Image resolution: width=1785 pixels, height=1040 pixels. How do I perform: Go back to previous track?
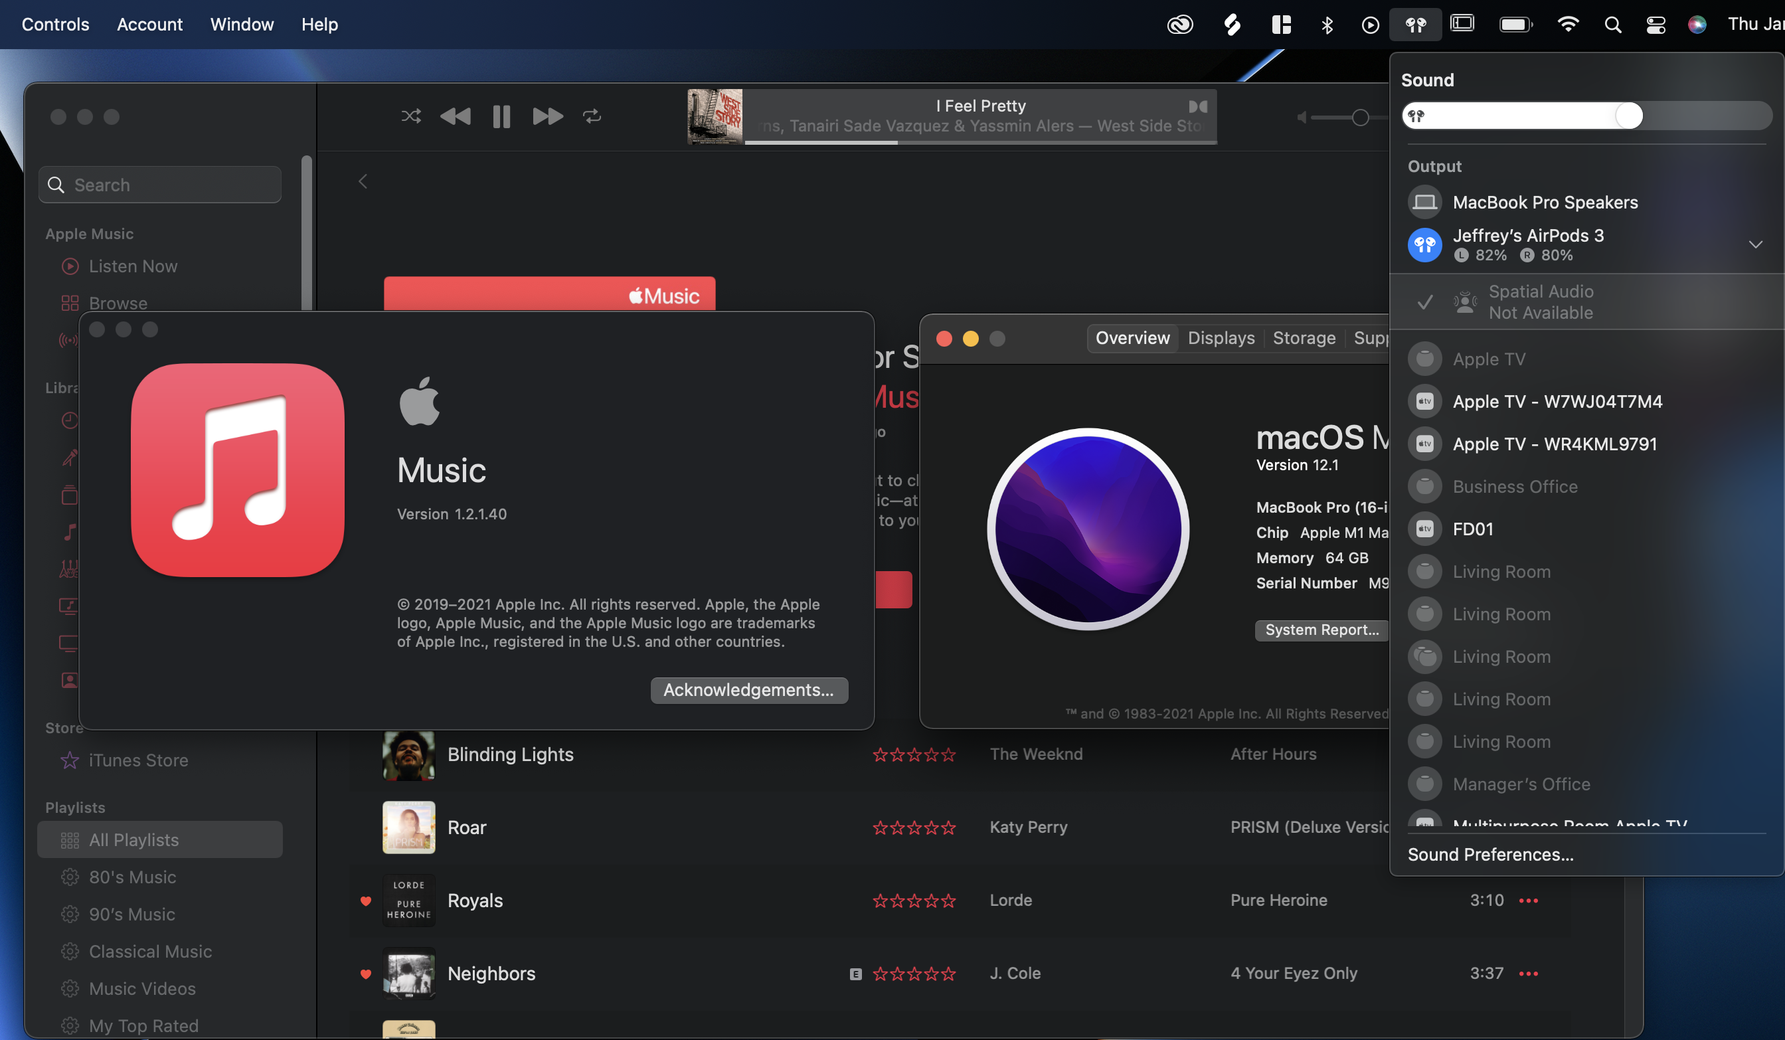(455, 116)
